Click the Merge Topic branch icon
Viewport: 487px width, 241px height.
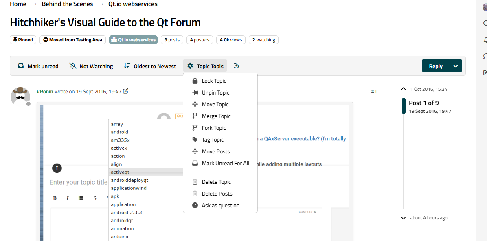tap(195, 116)
